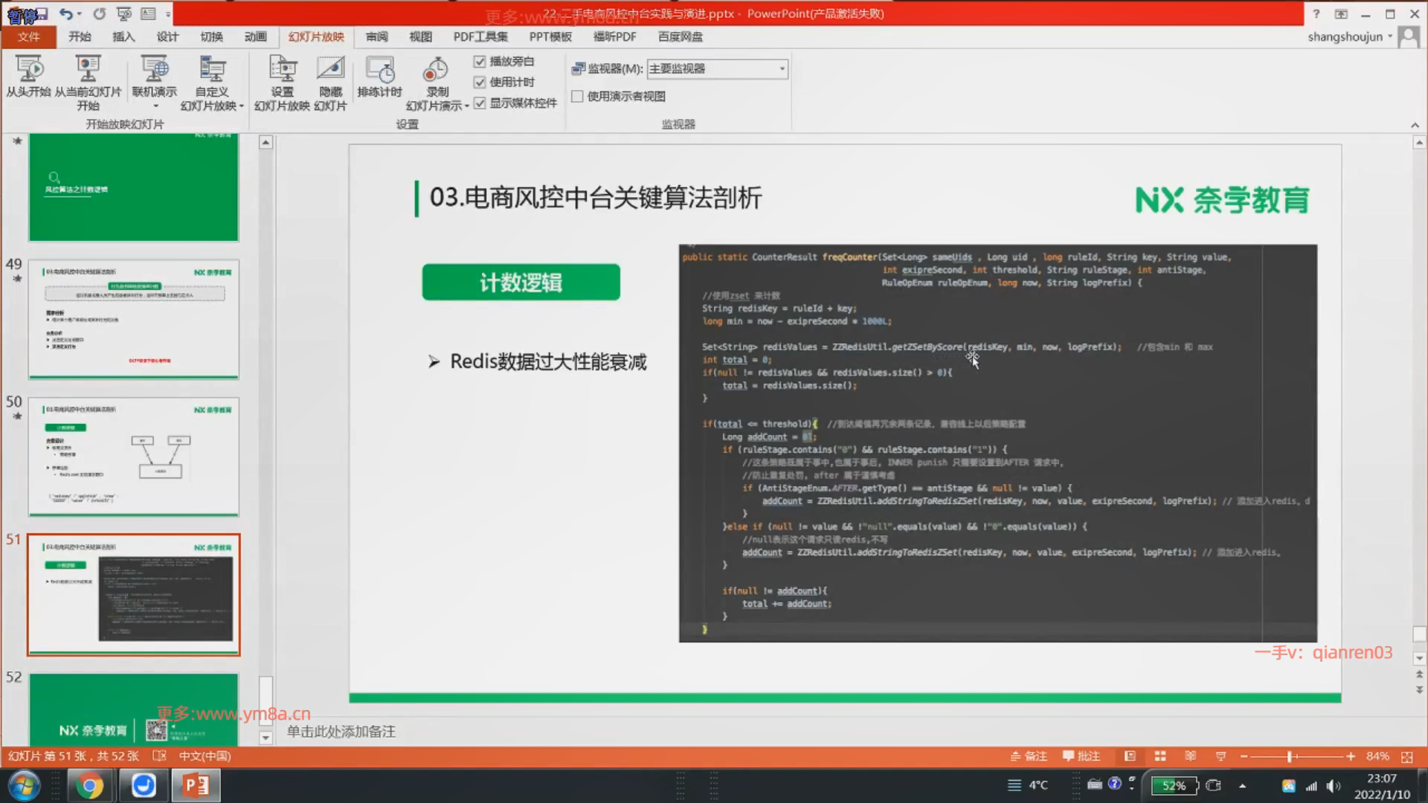Open the 文件 menu
1428x803 pixels.
pyautogui.click(x=28, y=36)
